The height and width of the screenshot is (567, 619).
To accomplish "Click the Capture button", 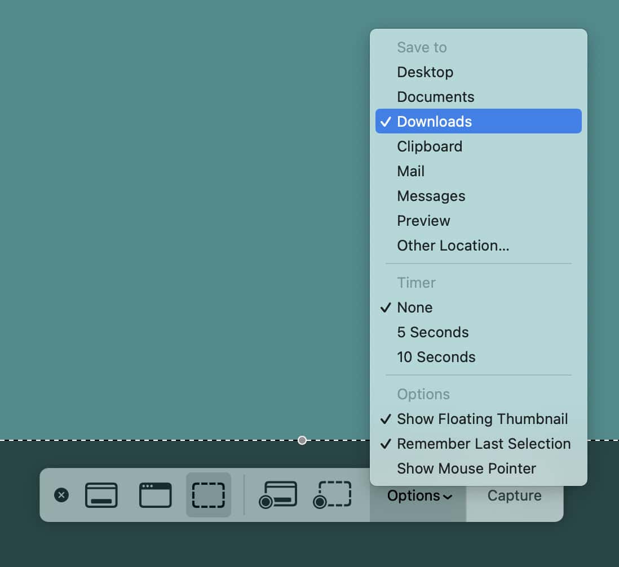I will point(514,495).
